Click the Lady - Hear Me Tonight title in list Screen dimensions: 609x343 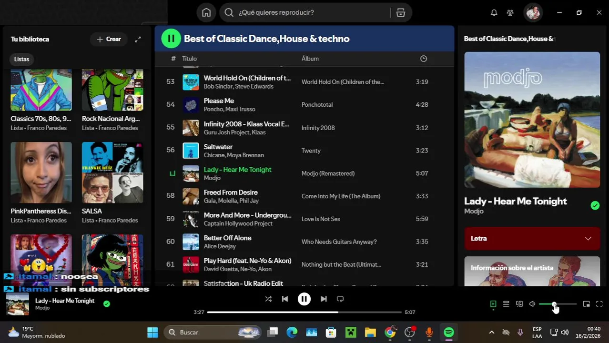(x=237, y=170)
